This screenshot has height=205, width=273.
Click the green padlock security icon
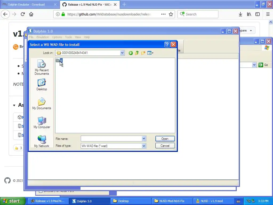63,14
